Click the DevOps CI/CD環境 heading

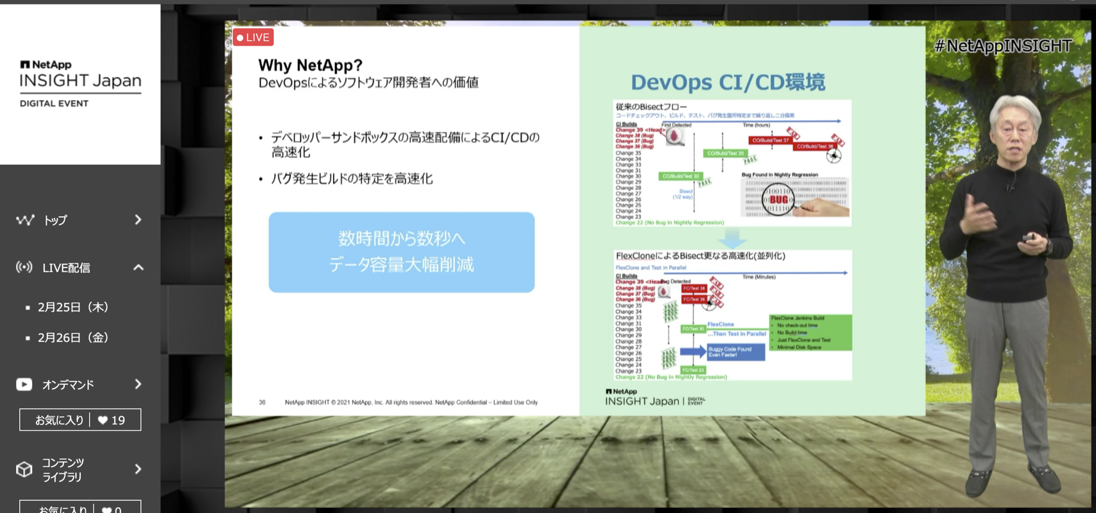pos(728,82)
